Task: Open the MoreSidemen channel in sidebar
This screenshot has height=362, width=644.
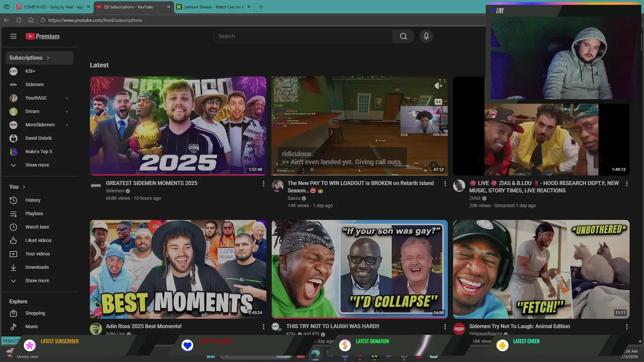Action: pyautogui.click(x=40, y=125)
